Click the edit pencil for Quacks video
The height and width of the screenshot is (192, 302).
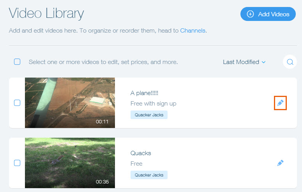[280, 163]
